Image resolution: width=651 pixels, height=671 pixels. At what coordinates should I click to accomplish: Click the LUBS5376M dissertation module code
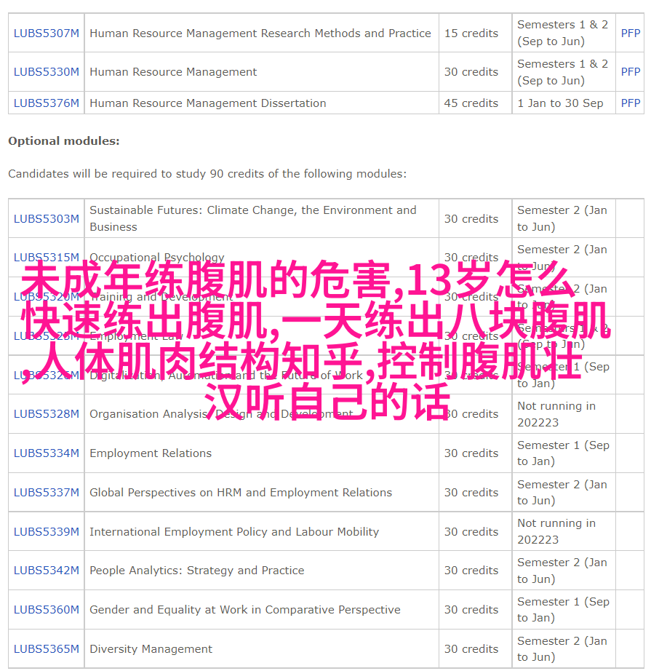coord(47,103)
